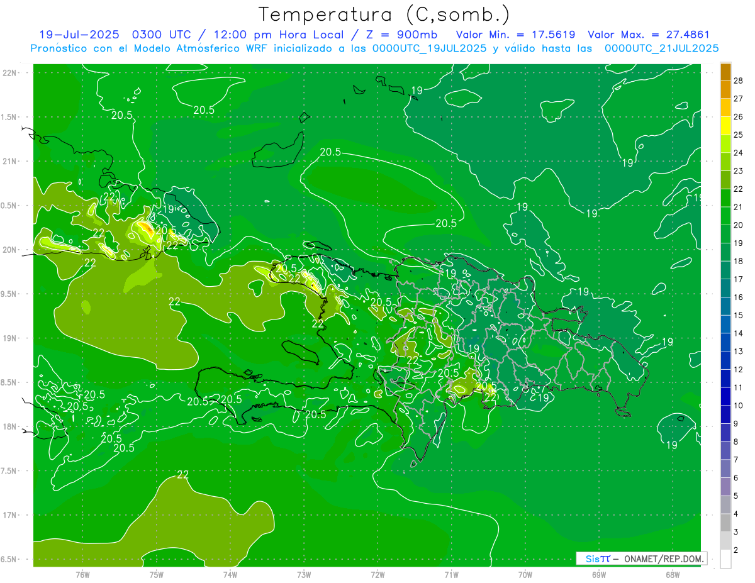
Task: Click the "15" label on the color scale
Action: pos(739,315)
